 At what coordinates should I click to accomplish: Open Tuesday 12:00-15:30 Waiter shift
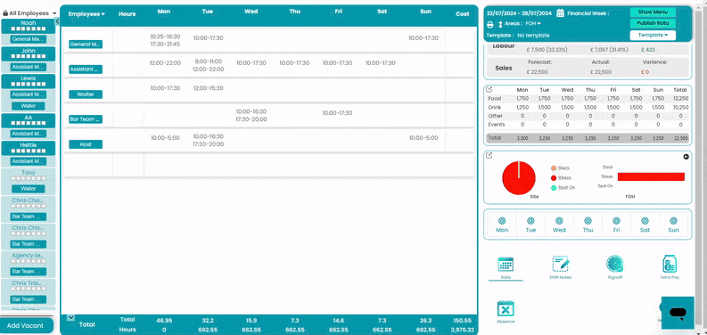click(x=209, y=88)
